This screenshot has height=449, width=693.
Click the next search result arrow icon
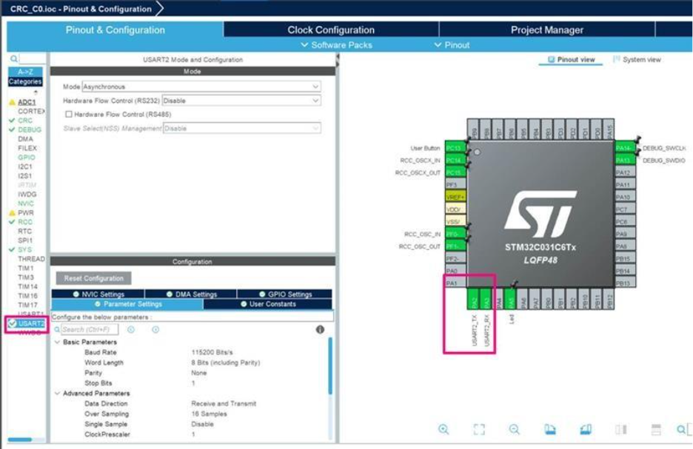(155, 329)
